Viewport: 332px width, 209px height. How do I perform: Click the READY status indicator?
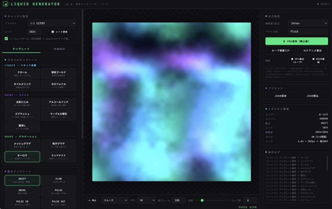[323, 4]
